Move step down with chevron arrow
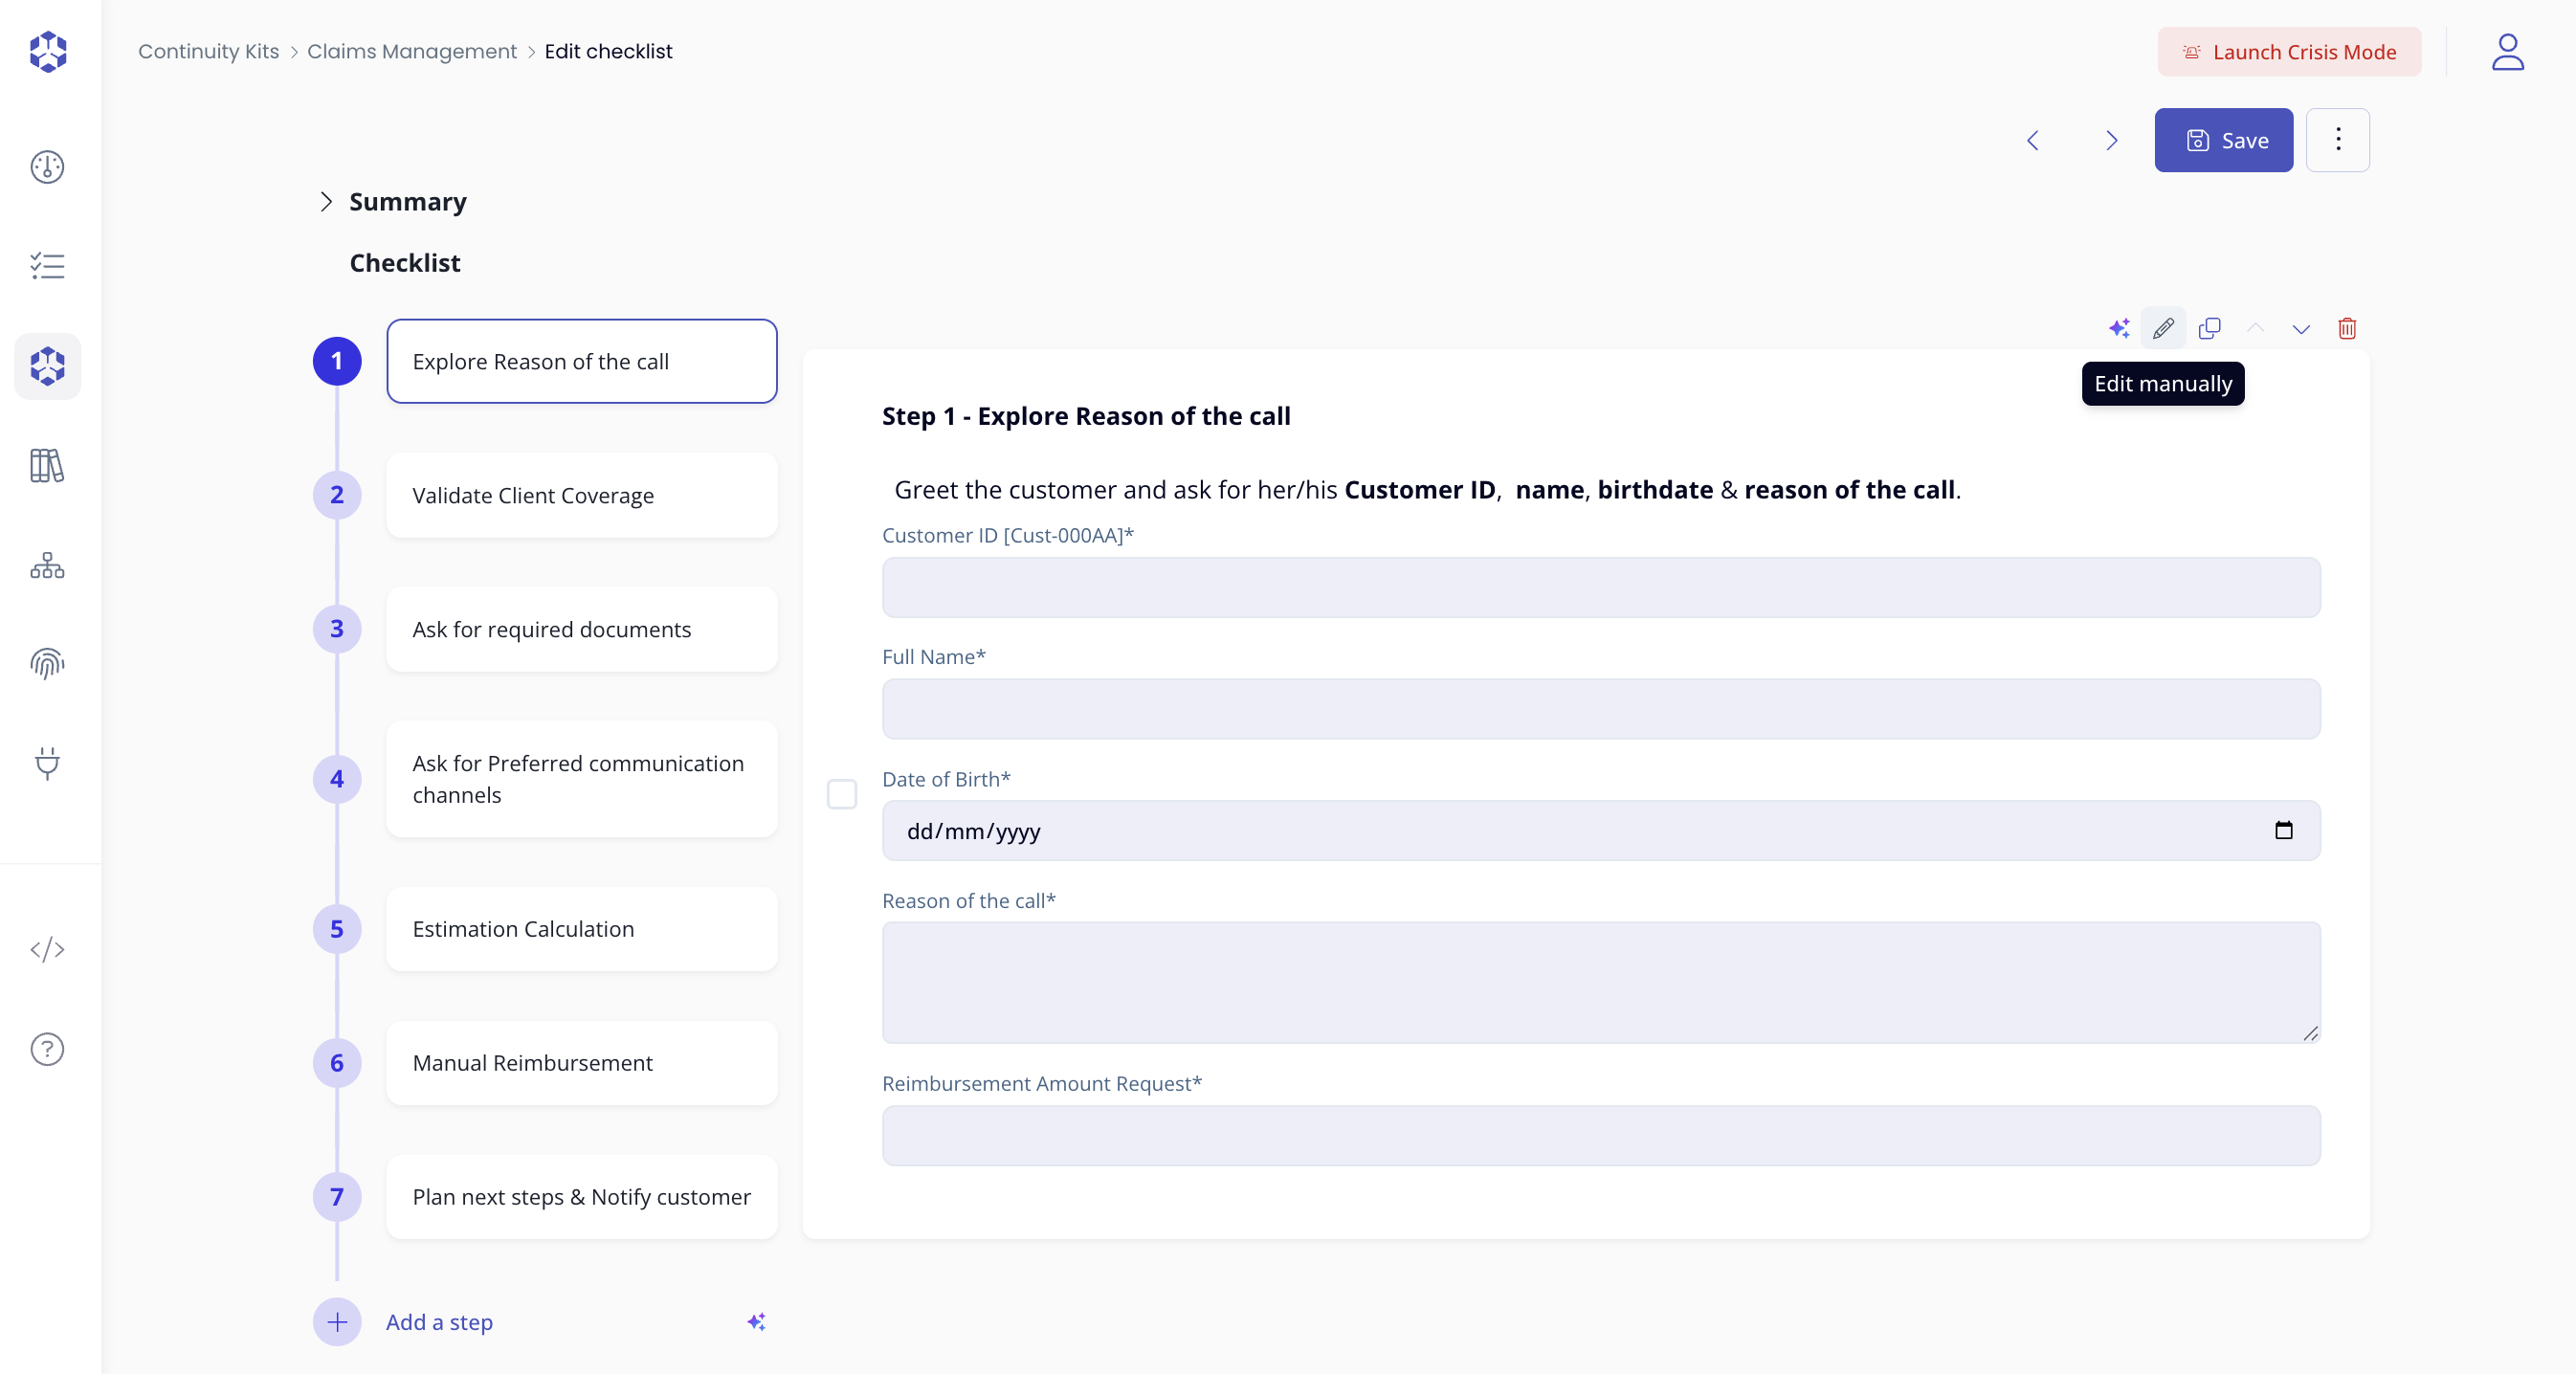 2301,328
